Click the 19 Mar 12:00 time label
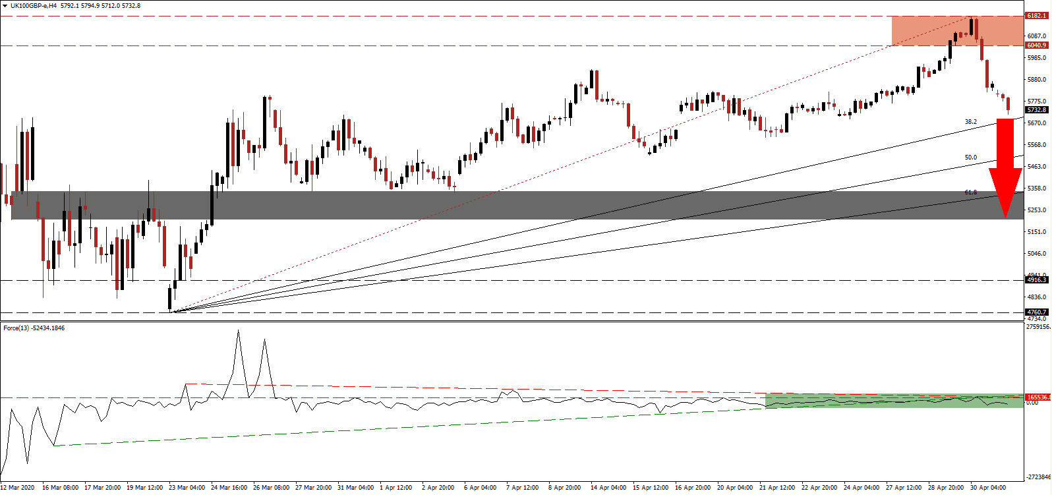The height and width of the screenshot is (495, 1052). pyautogui.click(x=144, y=488)
